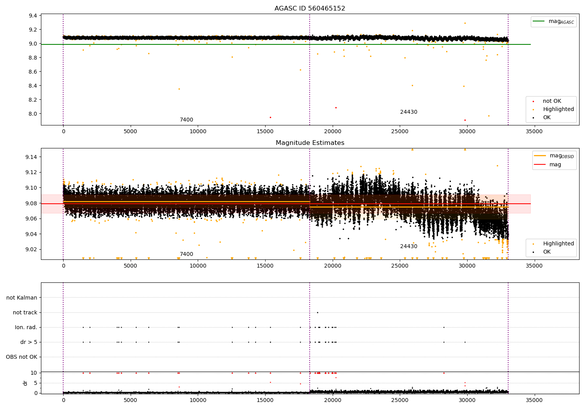585x409 pixels.
Task: Click the red "mag" legend entry
Action: point(548,165)
